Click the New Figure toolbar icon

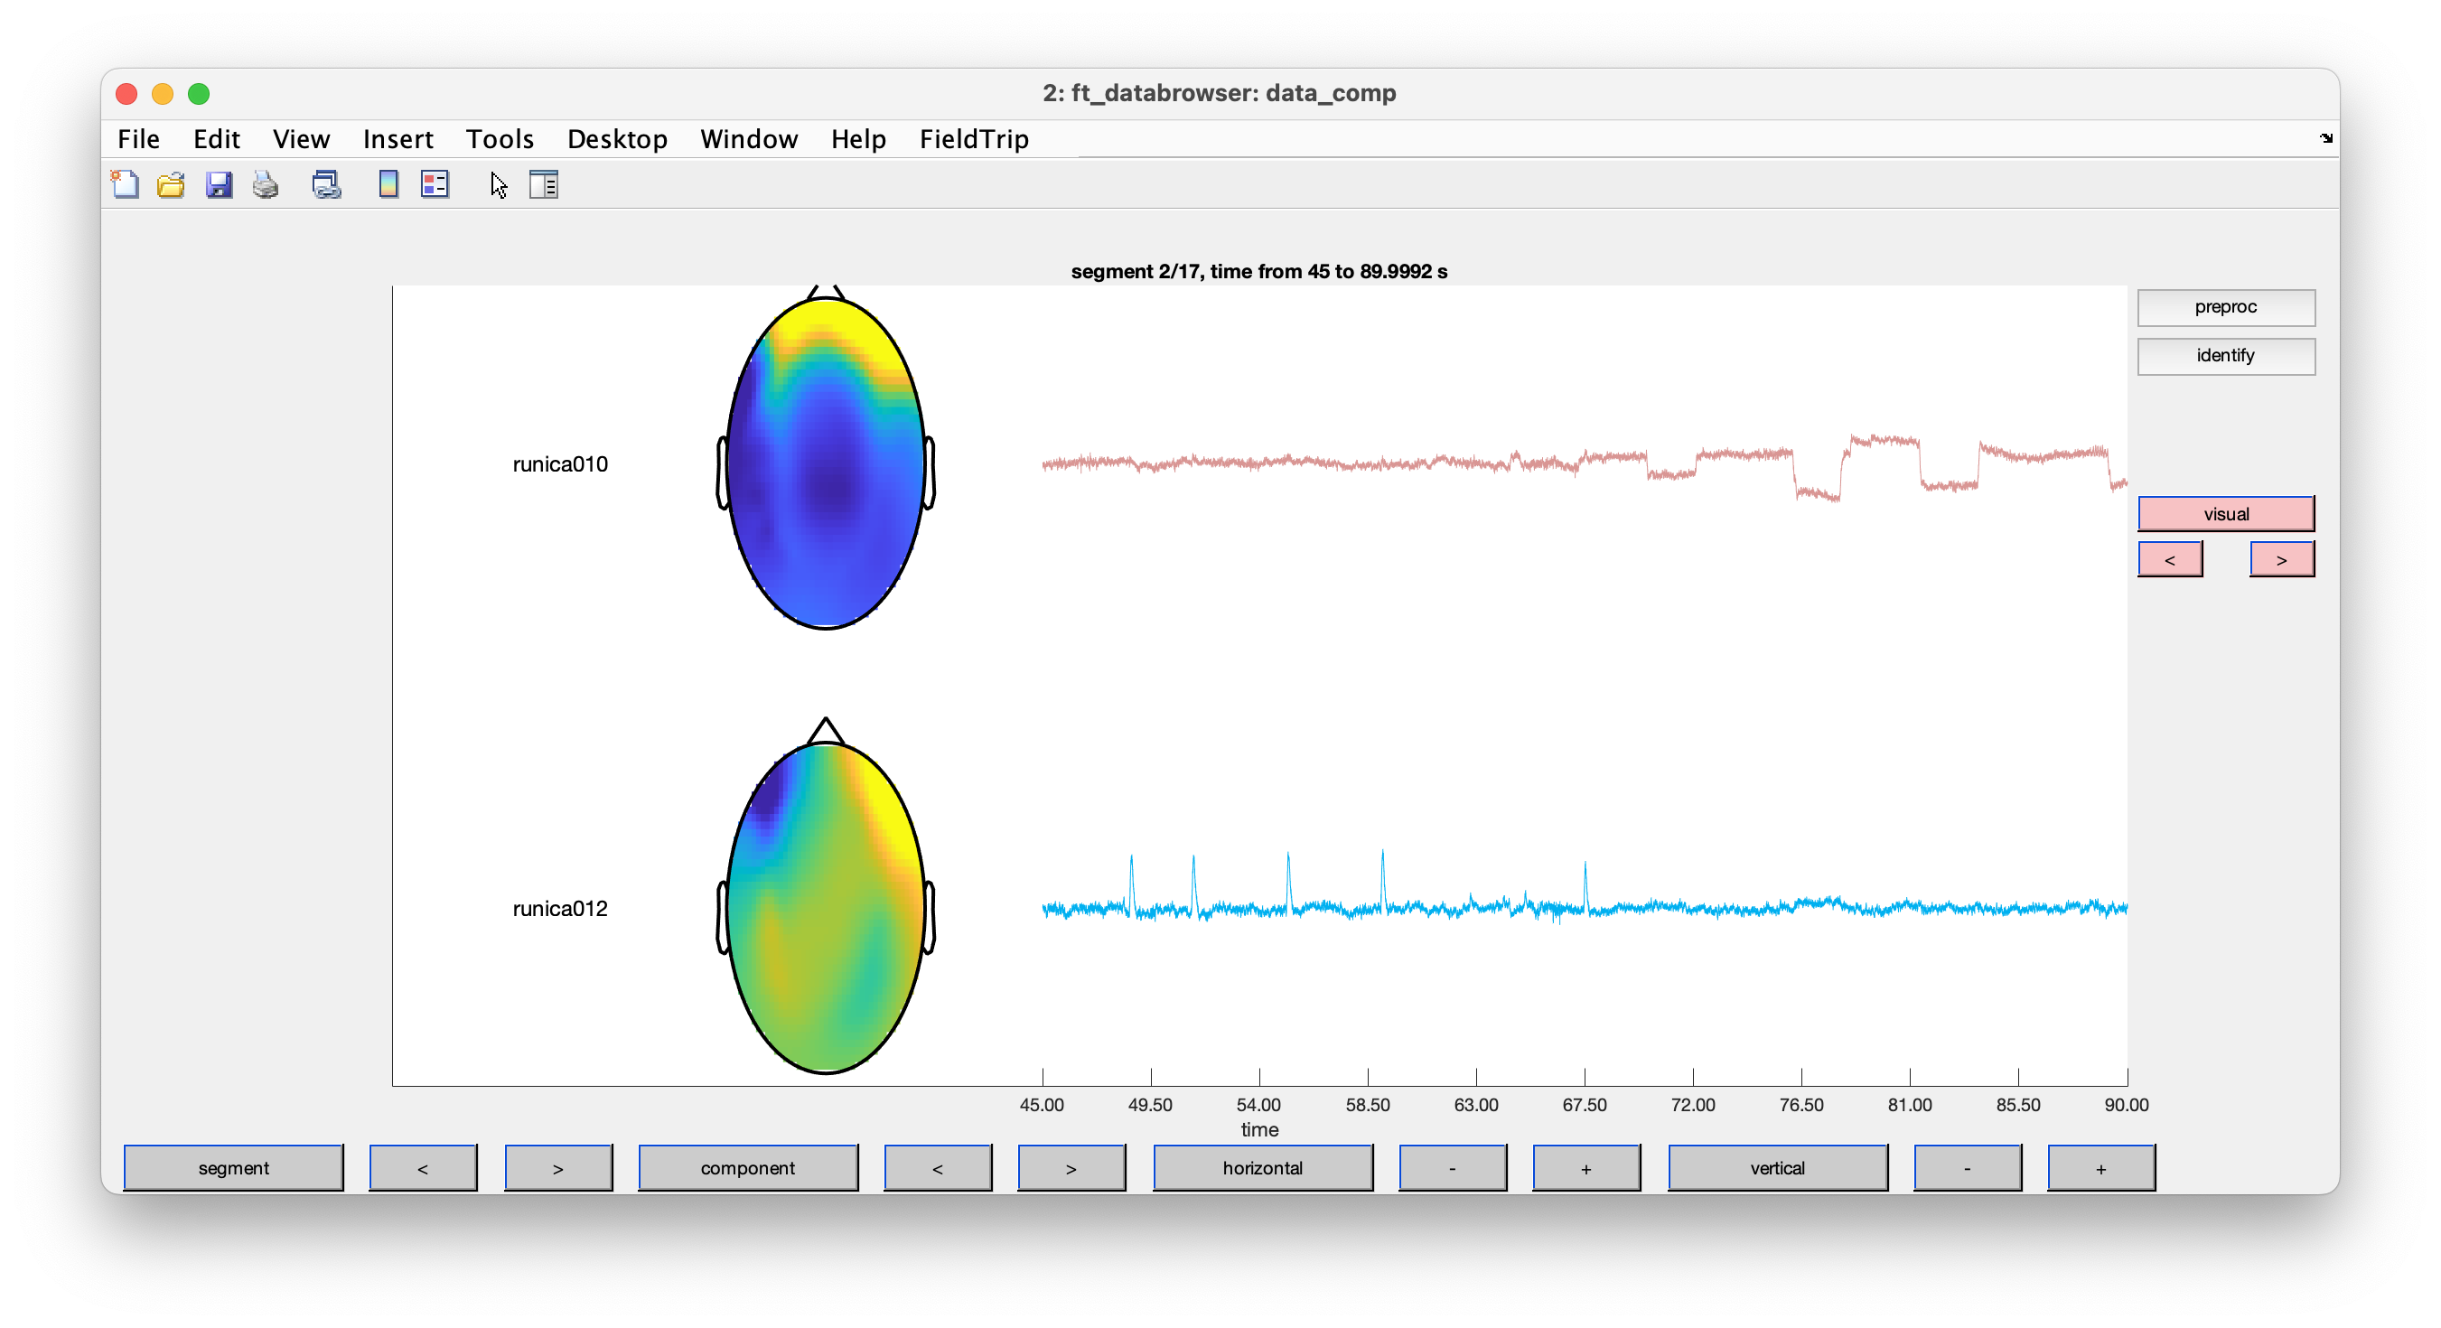coord(125,184)
